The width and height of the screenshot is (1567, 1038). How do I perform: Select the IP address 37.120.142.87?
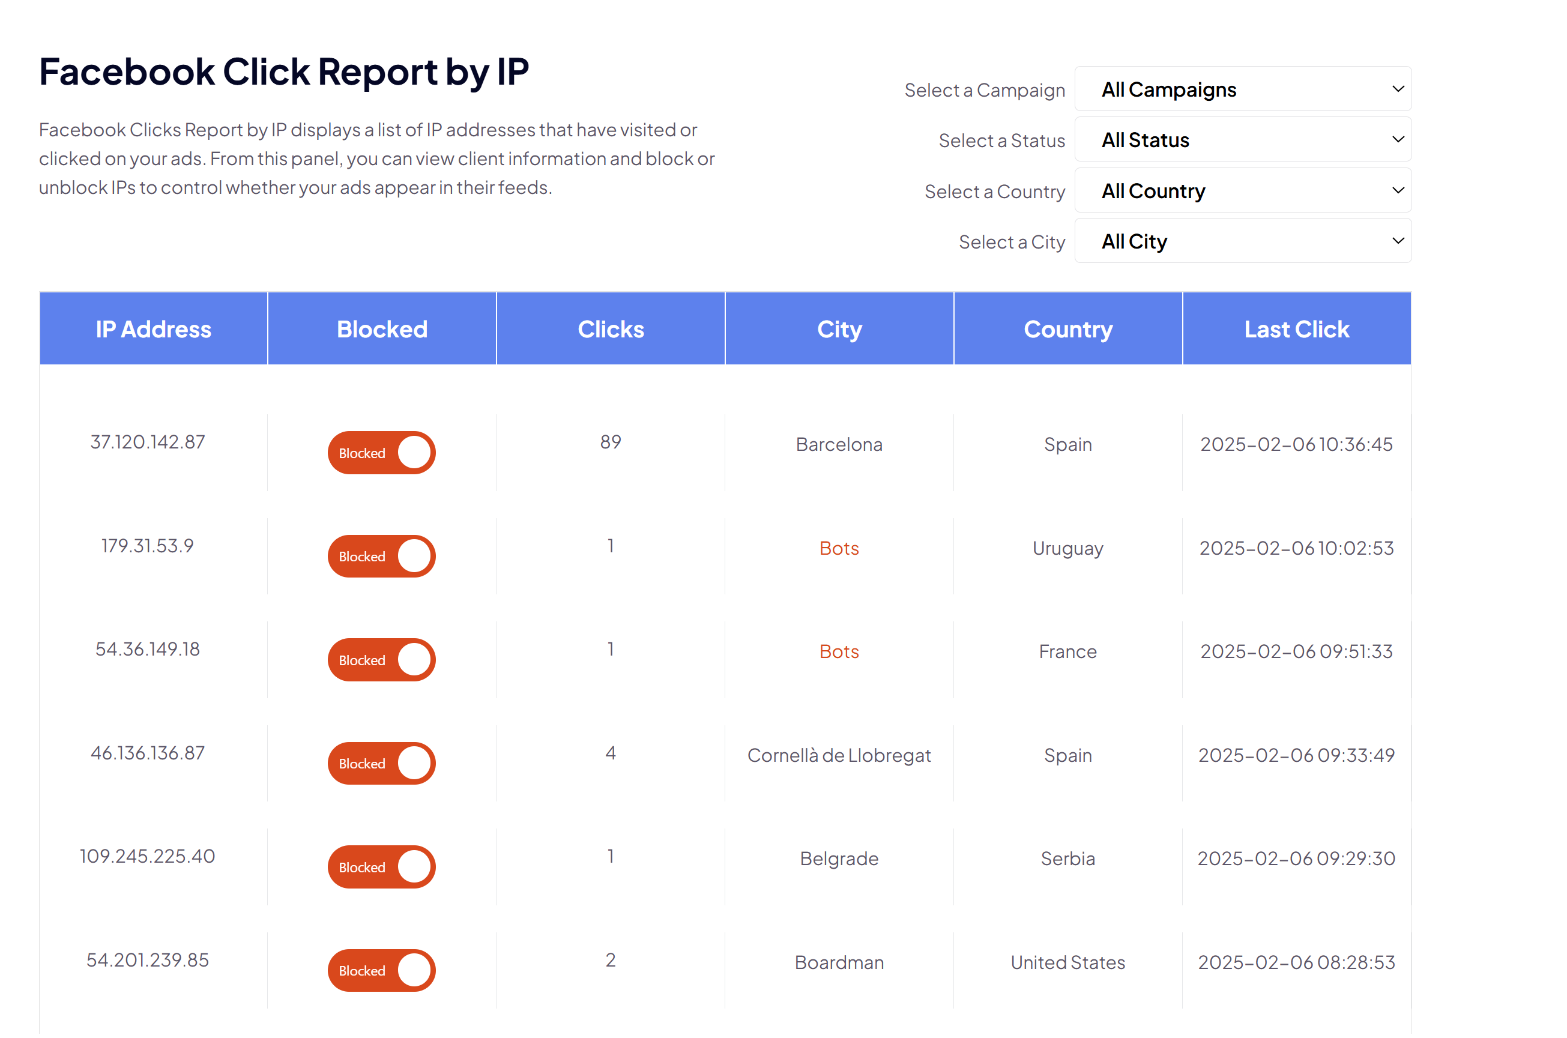click(148, 442)
